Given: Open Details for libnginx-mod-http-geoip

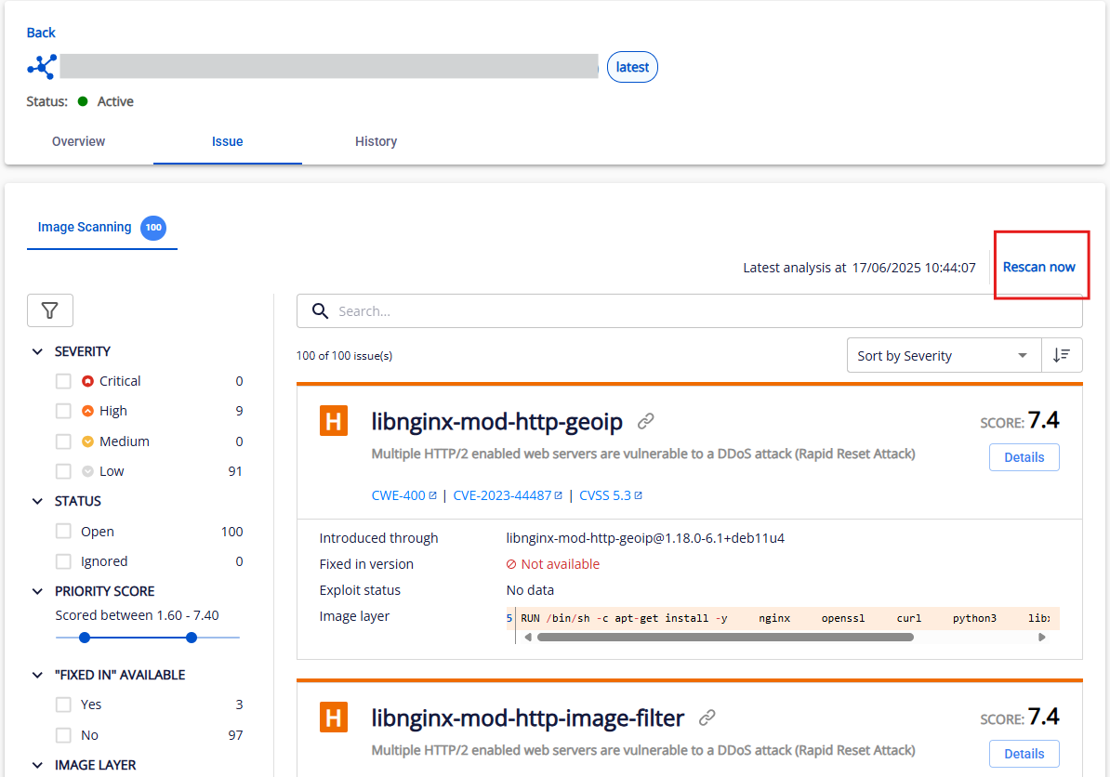Looking at the screenshot, I should pos(1024,457).
